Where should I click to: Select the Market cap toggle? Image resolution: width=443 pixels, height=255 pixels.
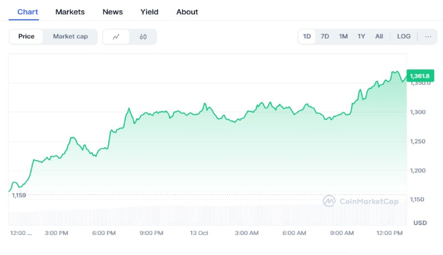[x=70, y=37]
